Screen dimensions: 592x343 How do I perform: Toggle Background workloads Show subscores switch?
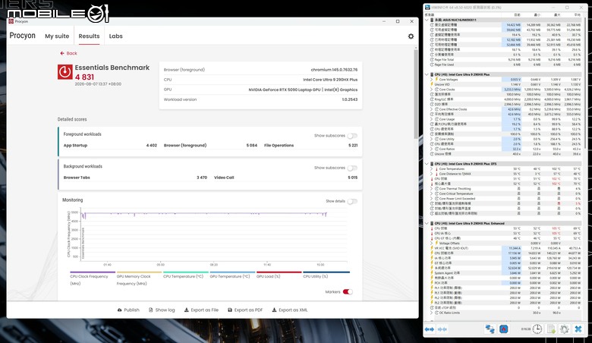[352, 168]
